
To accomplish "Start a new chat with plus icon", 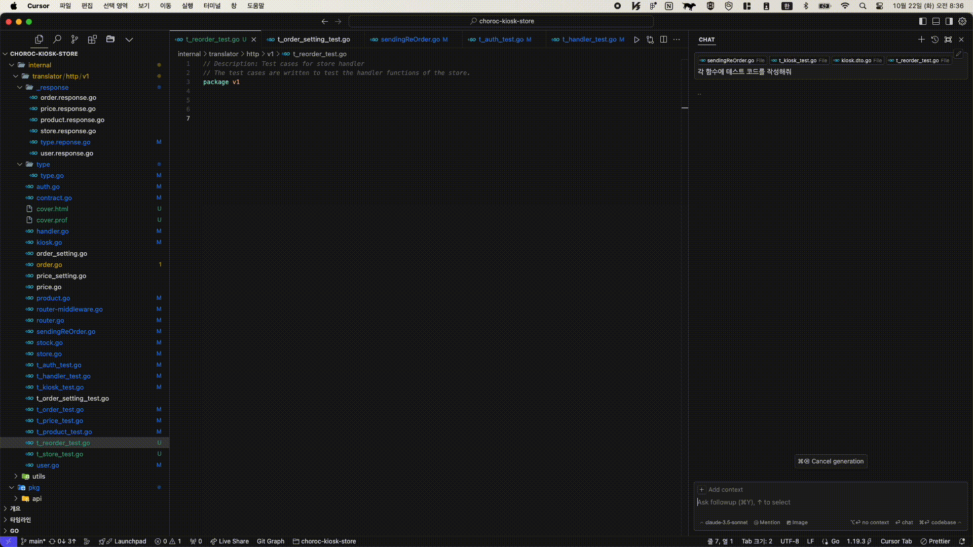I will coord(921,40).
